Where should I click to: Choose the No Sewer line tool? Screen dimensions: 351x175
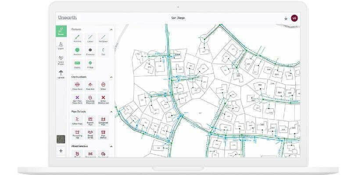point(103,38)
